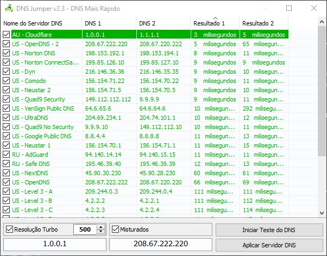Click the DNS 1 address 204.69.234.1
The height and width of the screenshot is (256, 327).
coord(103,118)
